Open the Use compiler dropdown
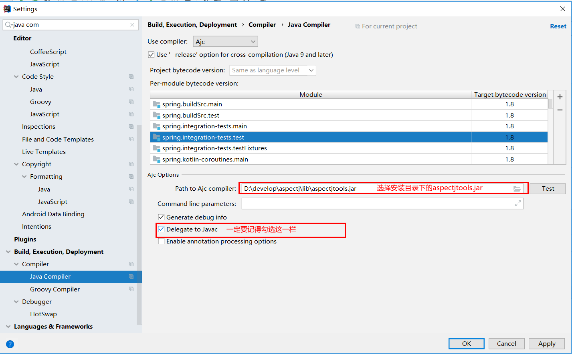 (x=225, y=42)
